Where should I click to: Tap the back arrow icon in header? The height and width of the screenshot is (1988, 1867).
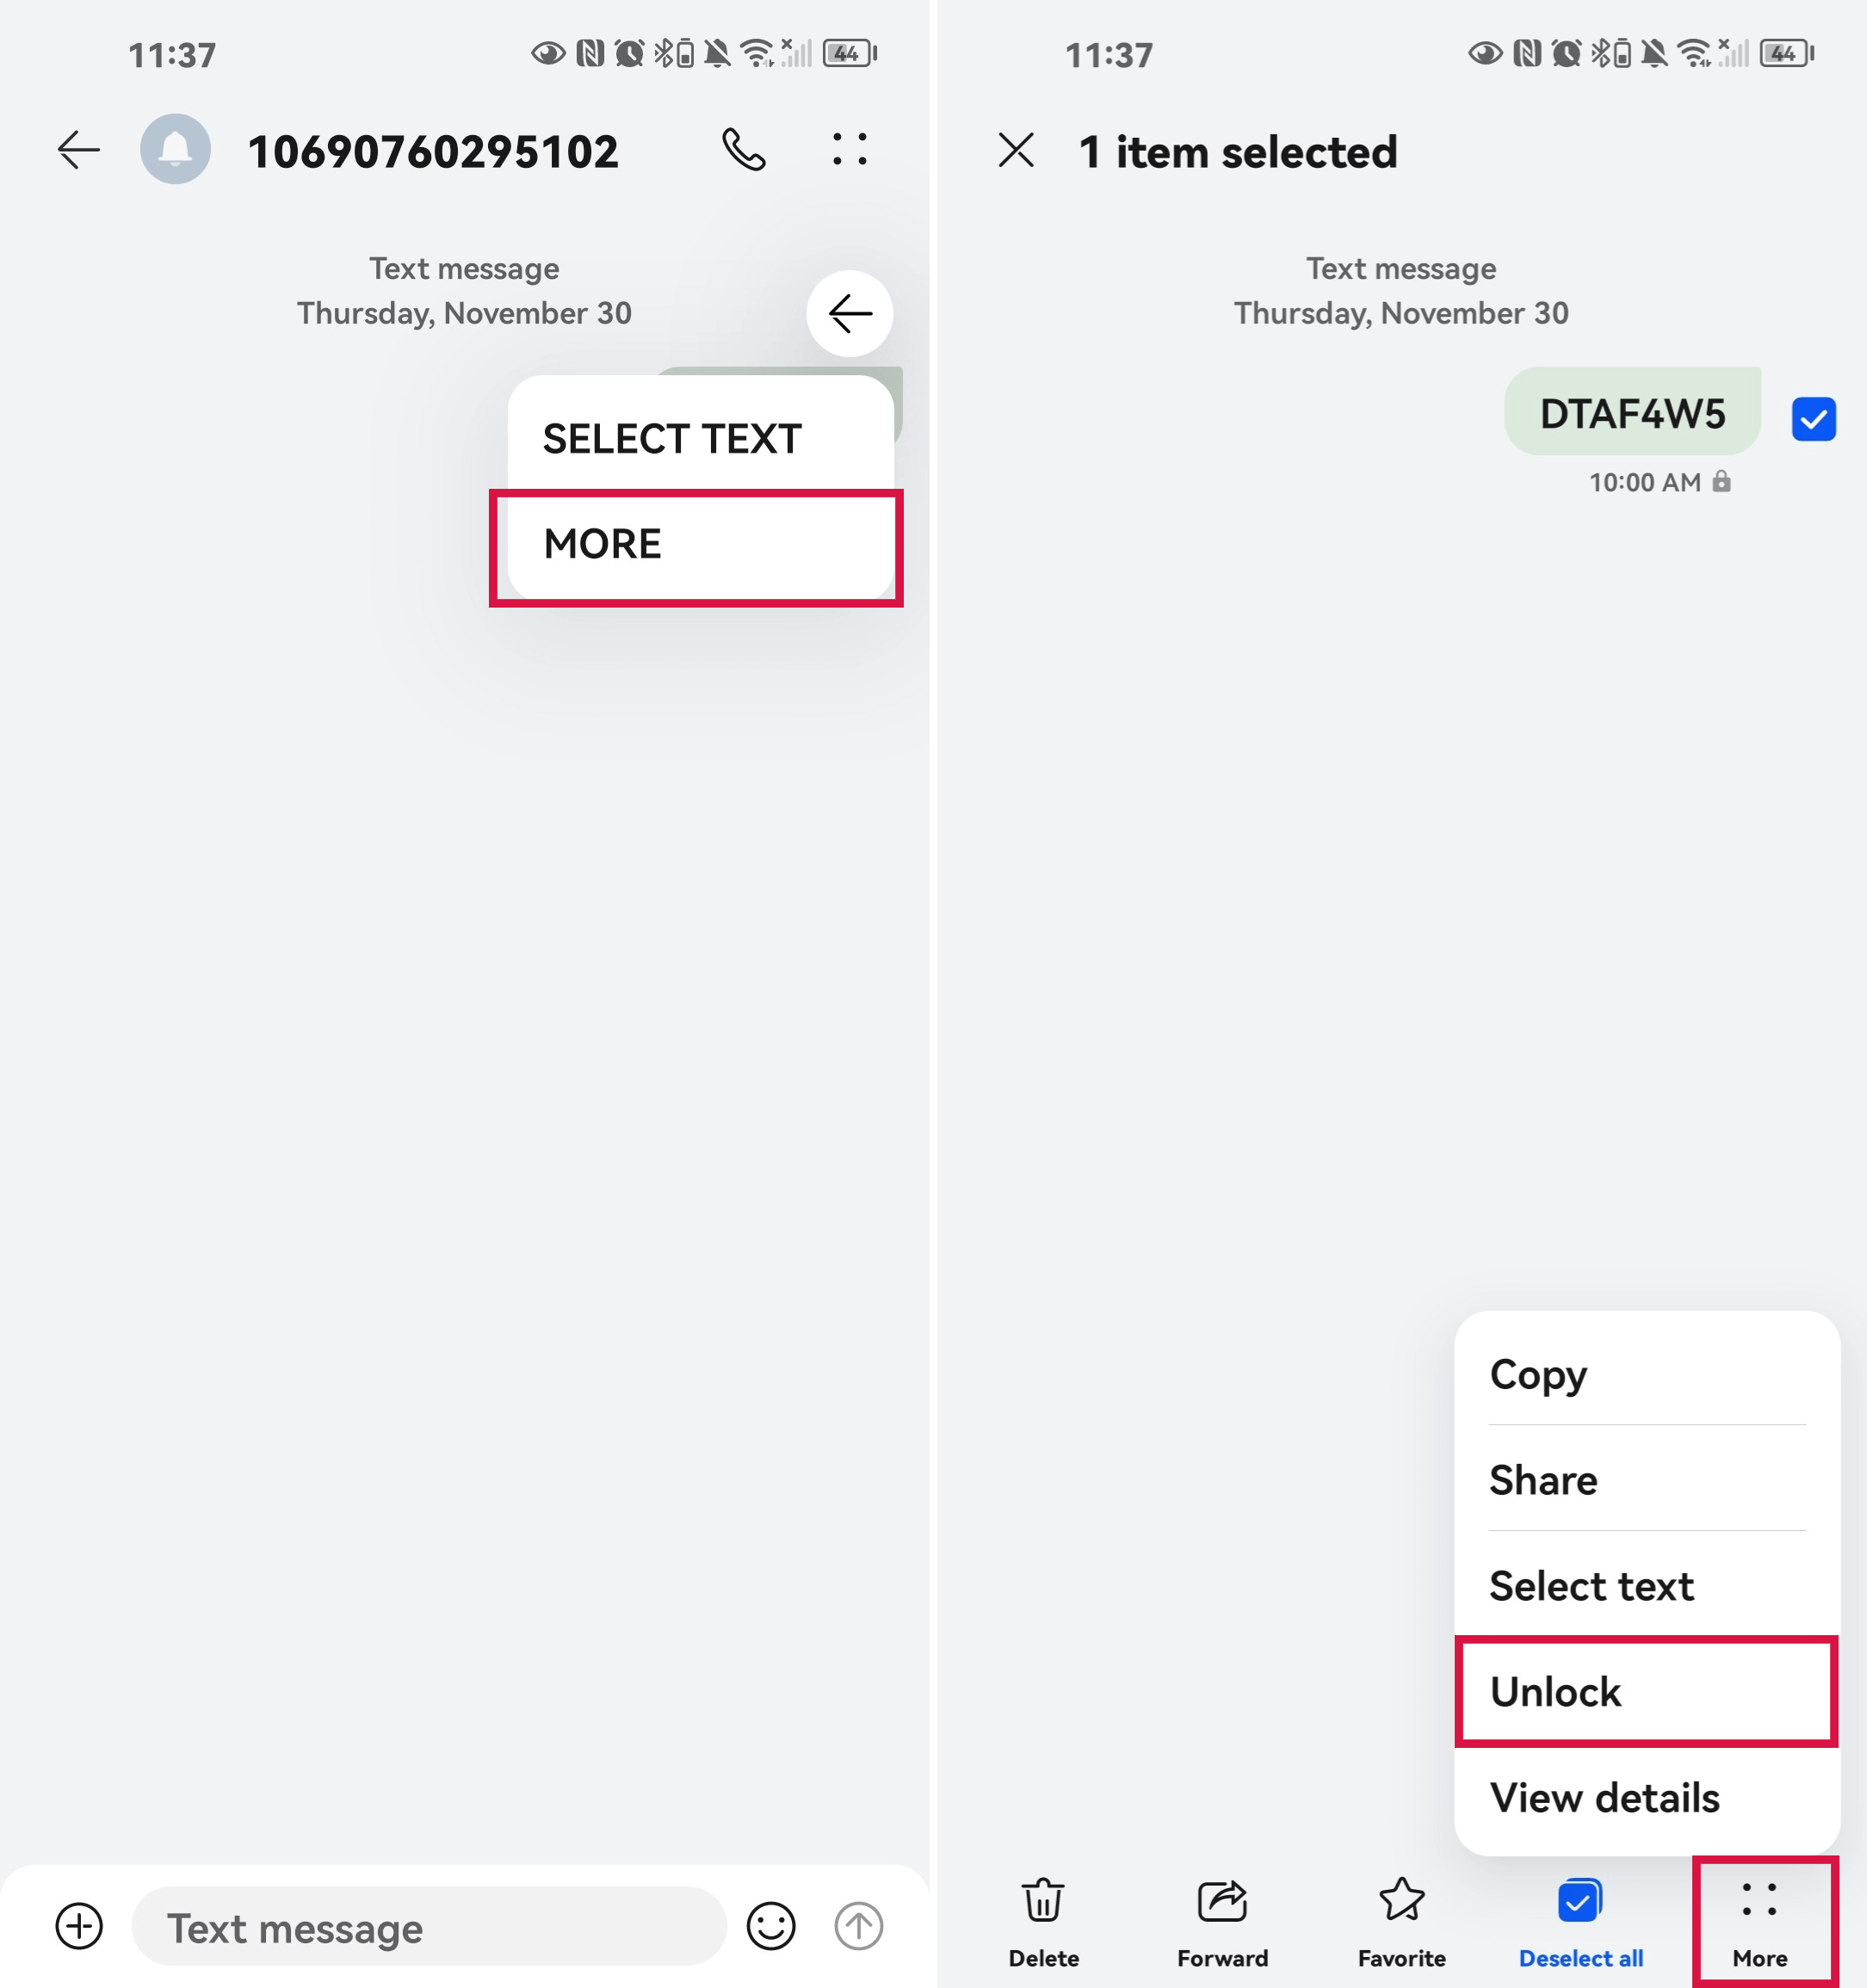(x=79, y=149)
